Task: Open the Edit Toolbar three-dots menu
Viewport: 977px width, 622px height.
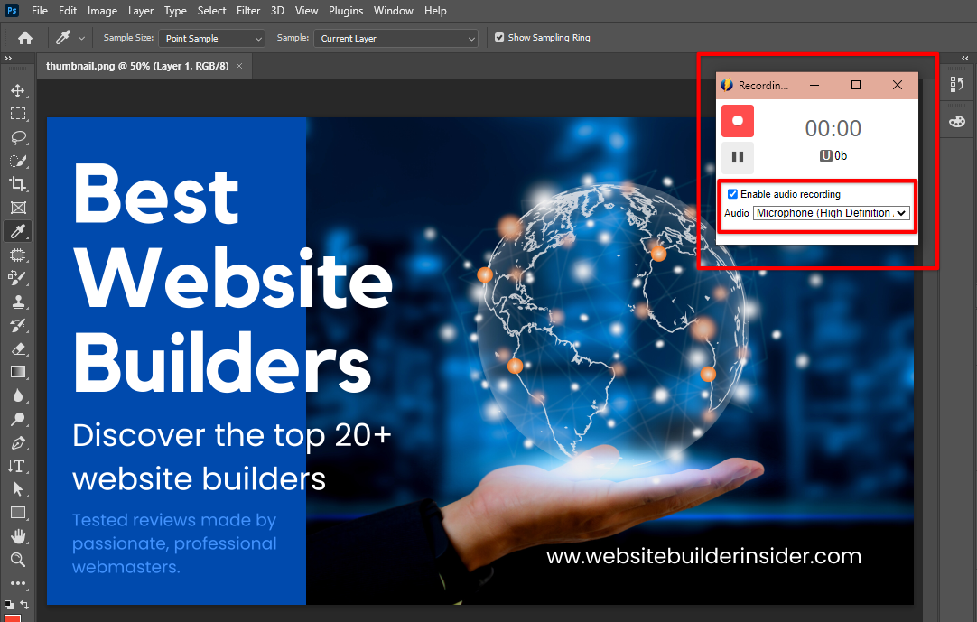Action: (18, 583)
